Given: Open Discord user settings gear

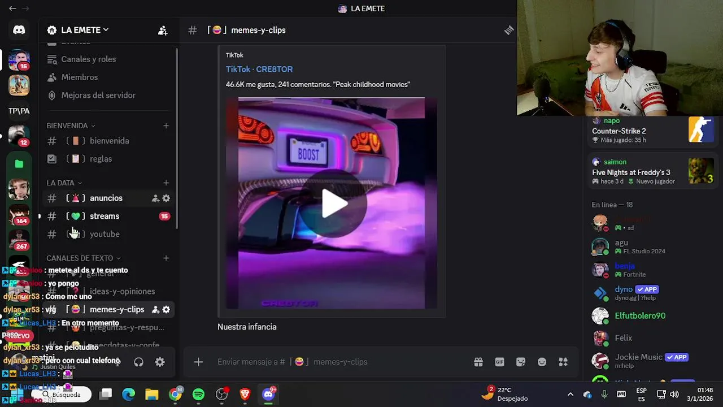Looking at the screenshot, I should point(160,362).
